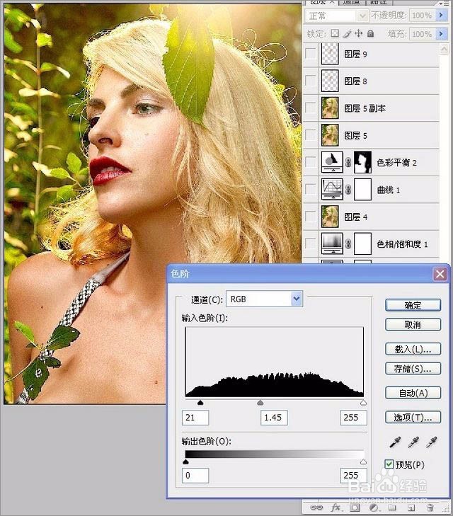Click the midtone input field showing 1.45
Viewport: 453px width, 516px height.
point(274,418)
